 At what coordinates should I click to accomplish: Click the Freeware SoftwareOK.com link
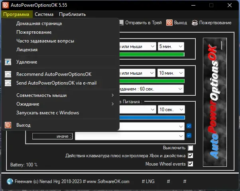point(72,181)
